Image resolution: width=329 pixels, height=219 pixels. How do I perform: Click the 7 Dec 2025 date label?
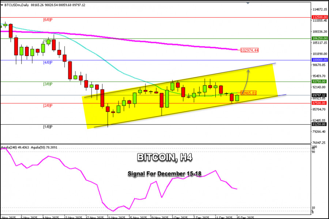[x=202, y=217]
